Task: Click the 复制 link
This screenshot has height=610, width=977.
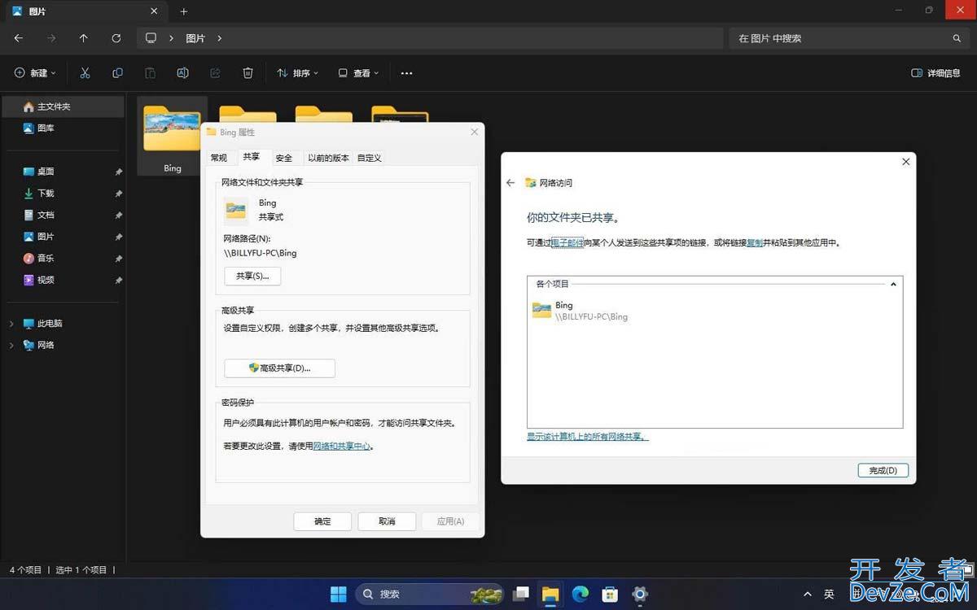Action: tap(755, 242)
